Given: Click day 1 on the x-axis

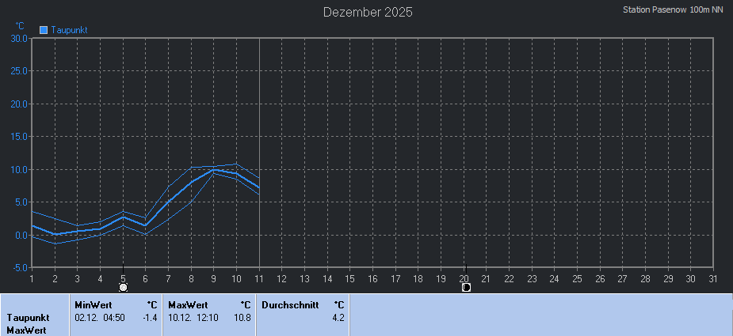Looking at the screenshot, I should (32, 277).
